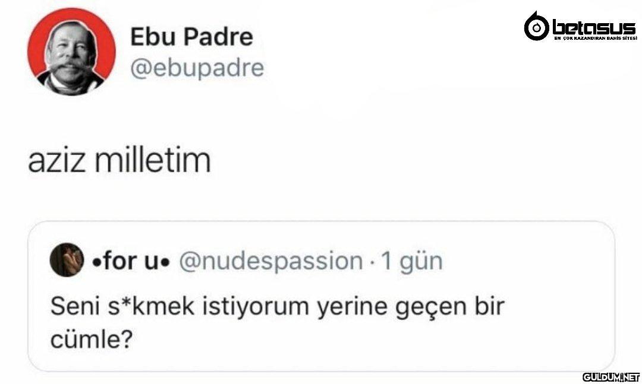Open the GULDUM.NET watermark logo
Screen dimensions: 642x384
(610, 377)
